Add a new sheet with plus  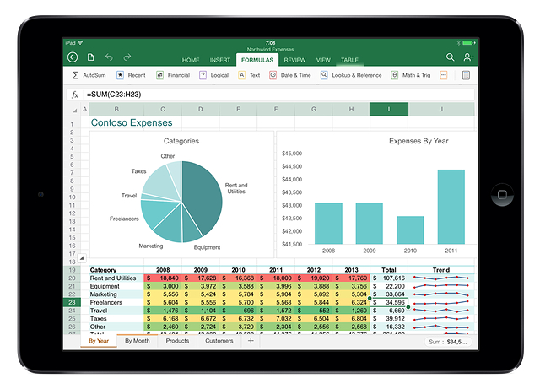click(251, 341)
